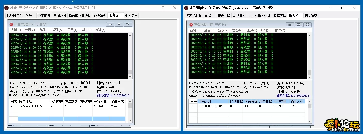Open 查看(V) menu in 02区 window
This screenshot has width=363, height=134.
tap(209, 30)
